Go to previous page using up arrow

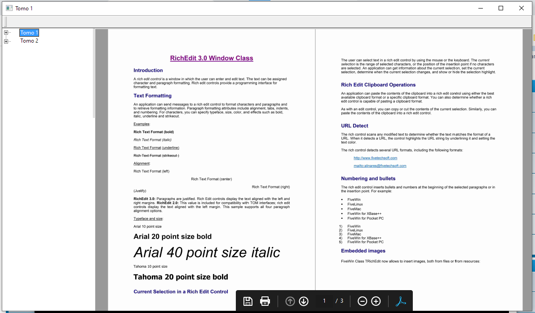coord(290,301)
